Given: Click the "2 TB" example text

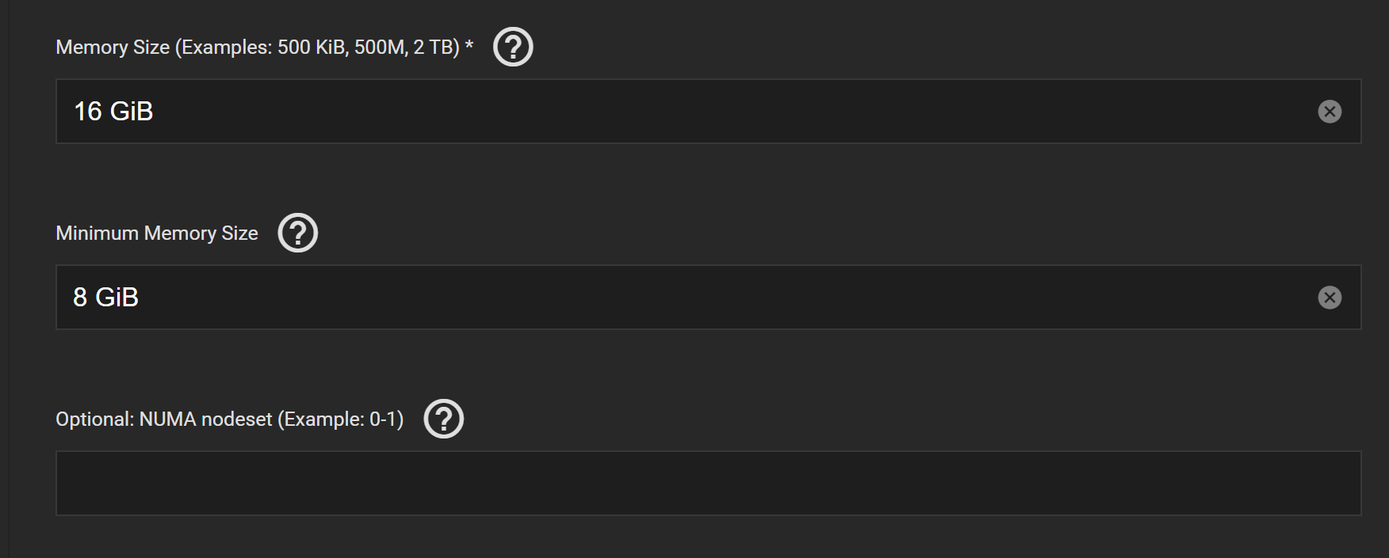Looking at the screenshot, I should pos(433,47).
